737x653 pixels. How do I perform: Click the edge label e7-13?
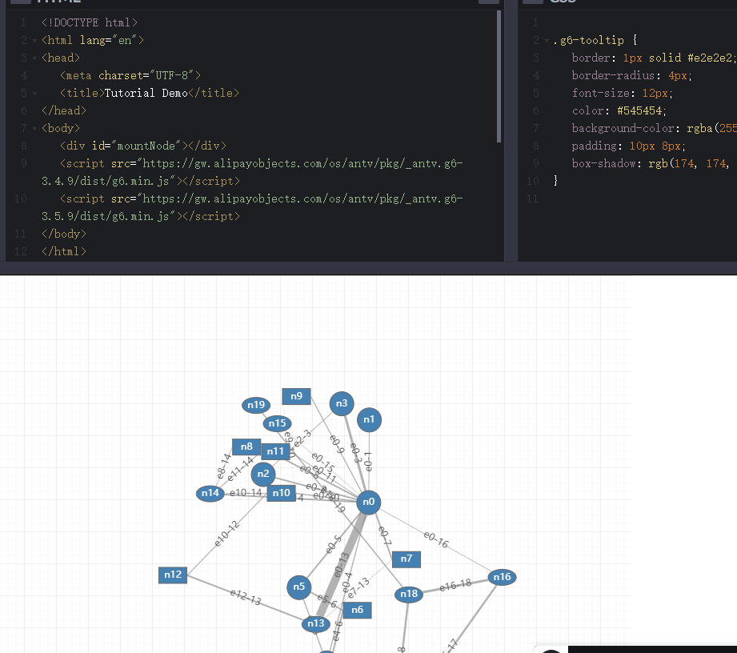(x=358, y=588)
